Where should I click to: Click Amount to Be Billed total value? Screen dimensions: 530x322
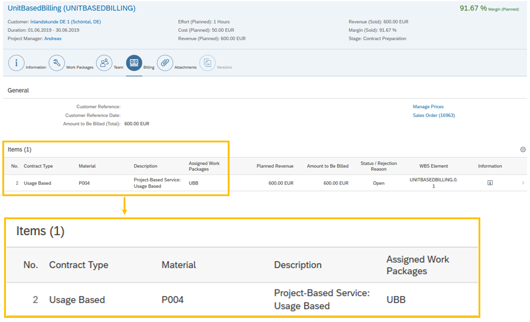(137, 124)
